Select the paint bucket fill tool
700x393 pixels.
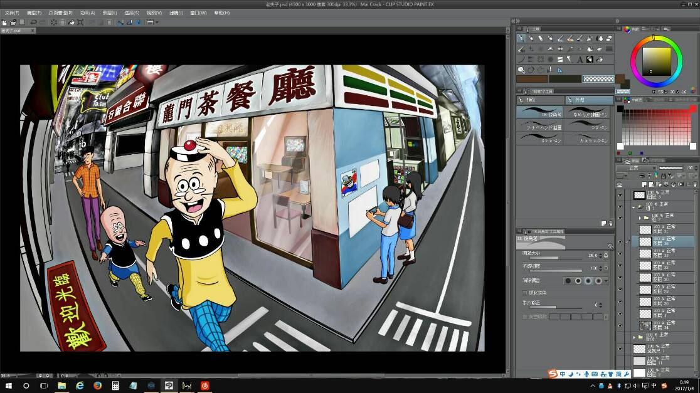tap(600, 60)
